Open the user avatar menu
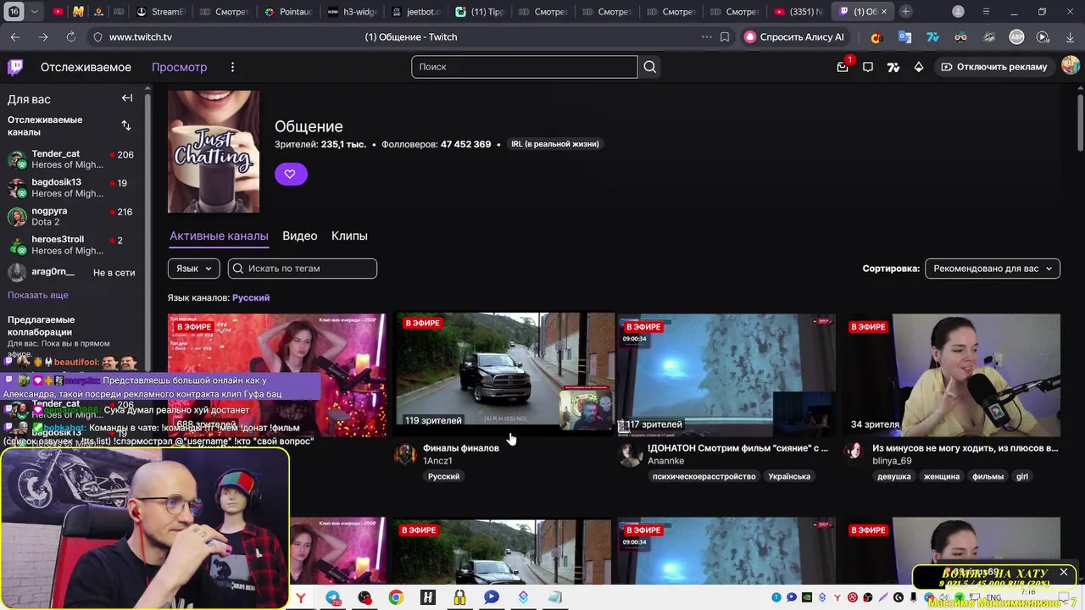 click(x=1071, y=66)
